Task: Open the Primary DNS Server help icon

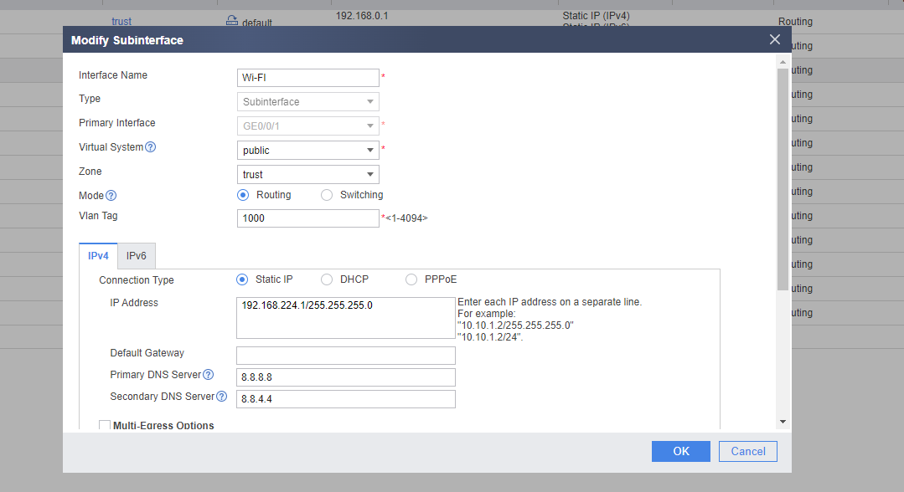Action: pos(208,375)
